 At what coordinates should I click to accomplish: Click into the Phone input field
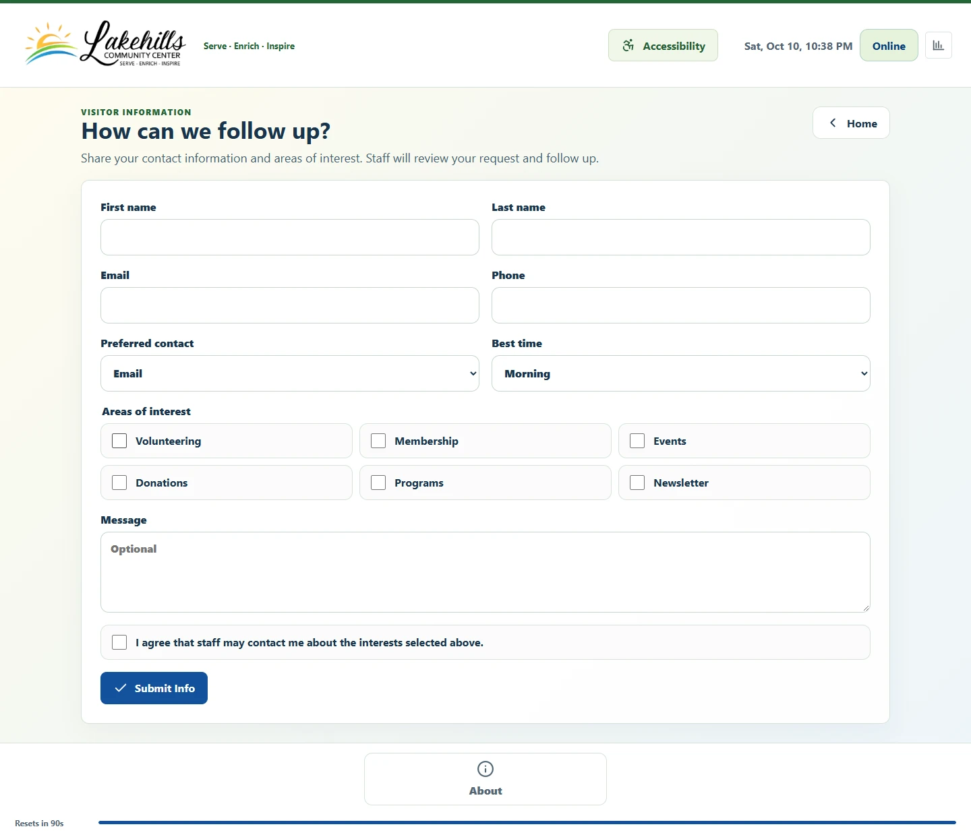(681, 305)
